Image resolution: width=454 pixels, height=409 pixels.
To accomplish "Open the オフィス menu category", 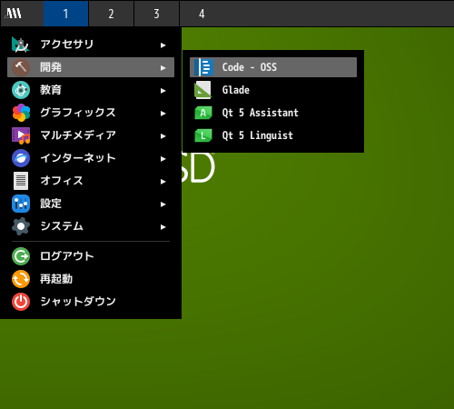I will pos(91,181).
